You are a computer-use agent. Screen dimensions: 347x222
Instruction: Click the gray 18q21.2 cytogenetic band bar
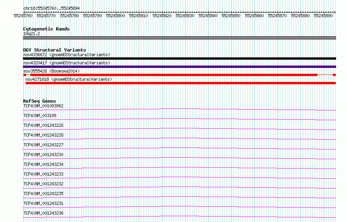[x=179, y=38]
